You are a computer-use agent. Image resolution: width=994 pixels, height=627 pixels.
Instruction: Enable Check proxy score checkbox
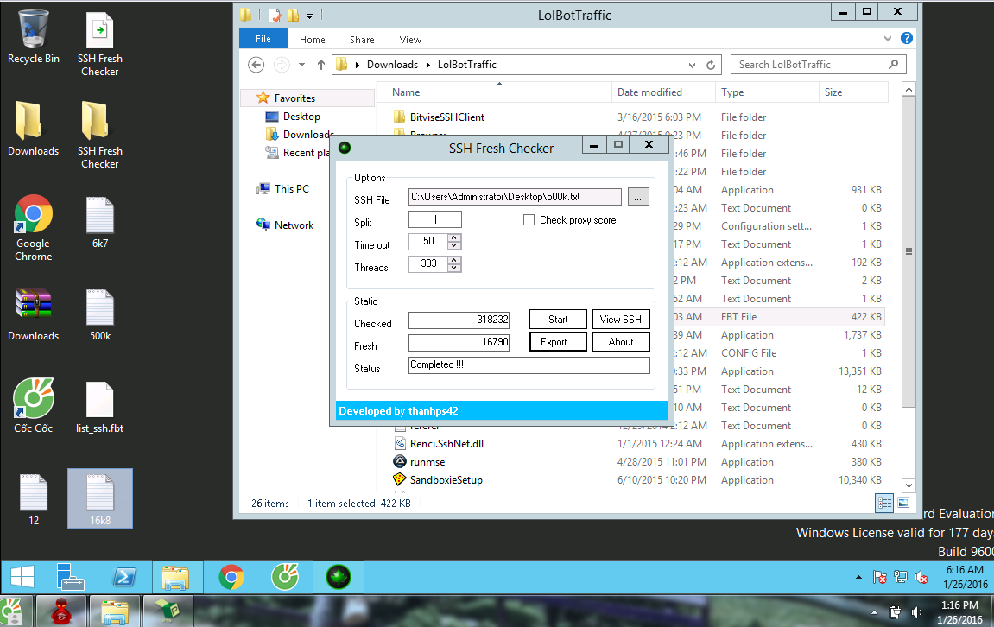coord(529,220)
